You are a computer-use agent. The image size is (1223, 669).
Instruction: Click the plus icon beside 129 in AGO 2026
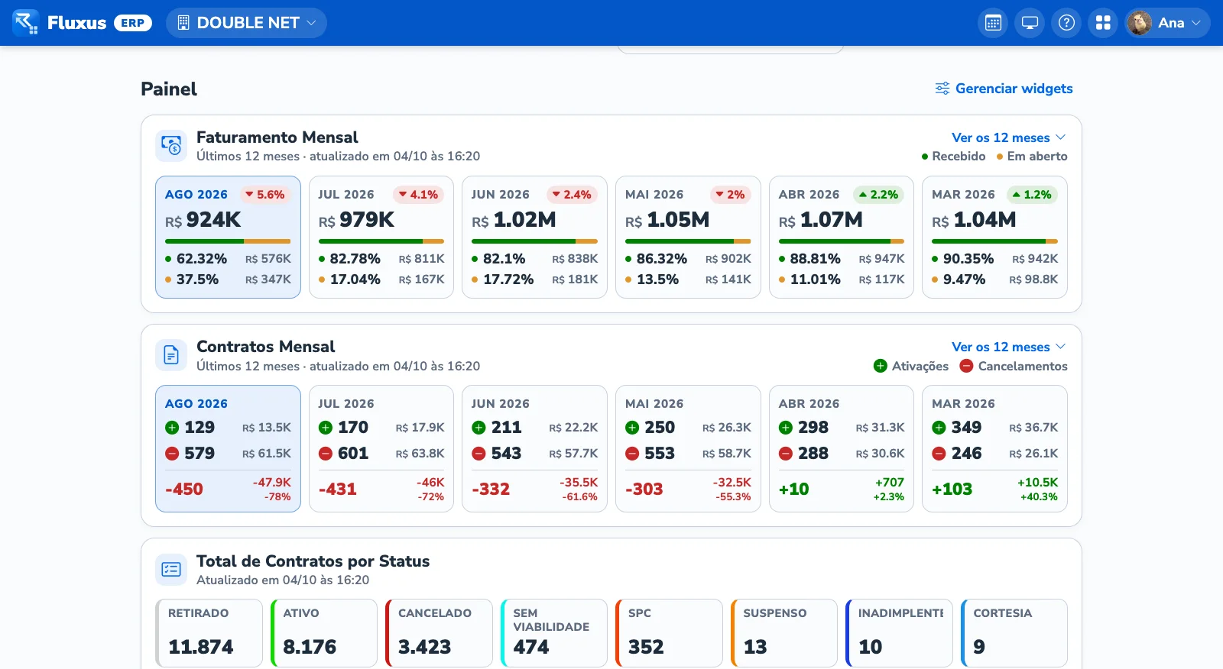(172, 428)
